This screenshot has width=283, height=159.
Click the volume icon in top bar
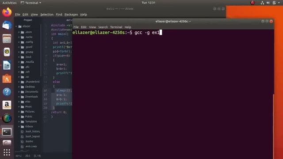268,3
